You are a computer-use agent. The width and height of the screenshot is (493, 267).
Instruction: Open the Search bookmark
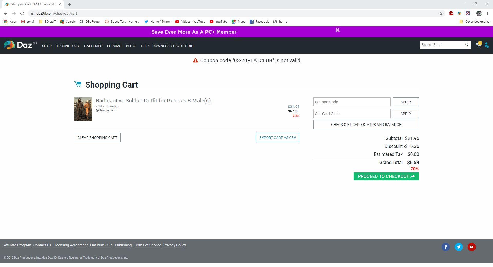68,22
